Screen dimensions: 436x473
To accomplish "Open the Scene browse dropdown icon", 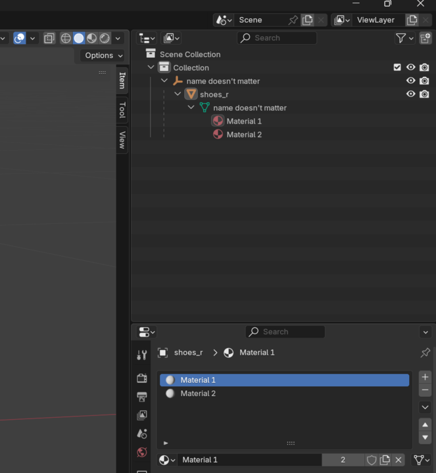I will pos(224,20).
